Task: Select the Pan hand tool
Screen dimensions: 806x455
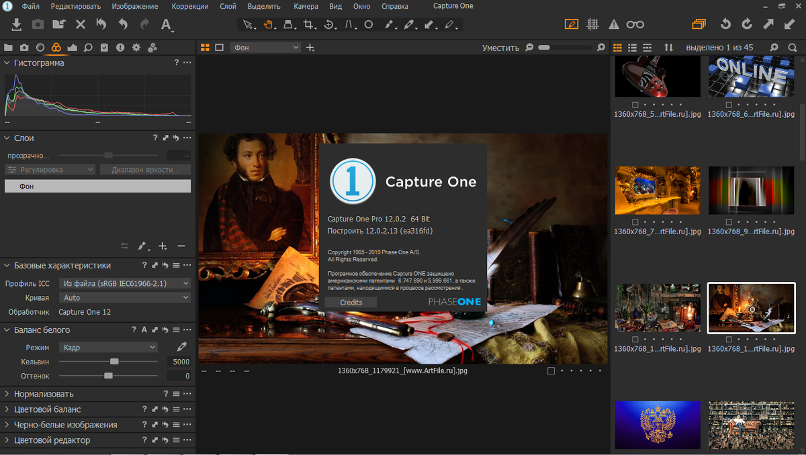Action: (269, 25)
